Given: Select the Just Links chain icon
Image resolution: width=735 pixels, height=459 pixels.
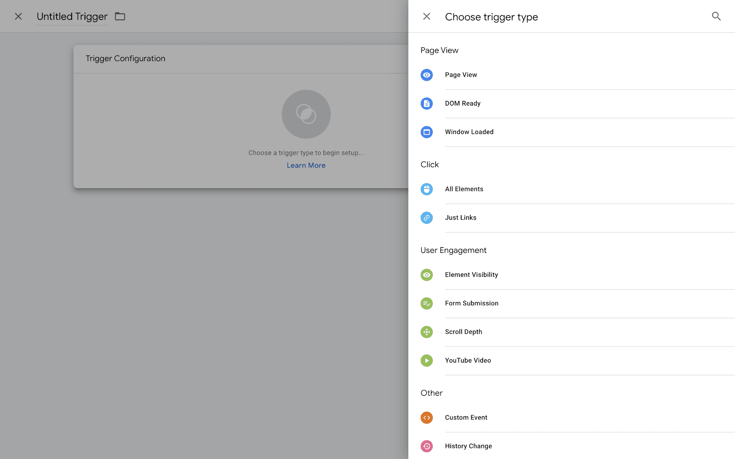Looking at the screenshot, I should (x=426, y=218).
